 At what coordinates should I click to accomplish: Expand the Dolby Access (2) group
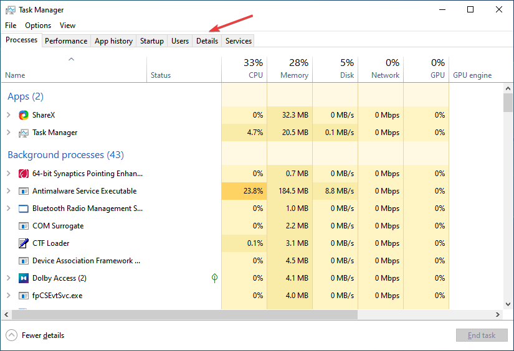click(9, 278)
